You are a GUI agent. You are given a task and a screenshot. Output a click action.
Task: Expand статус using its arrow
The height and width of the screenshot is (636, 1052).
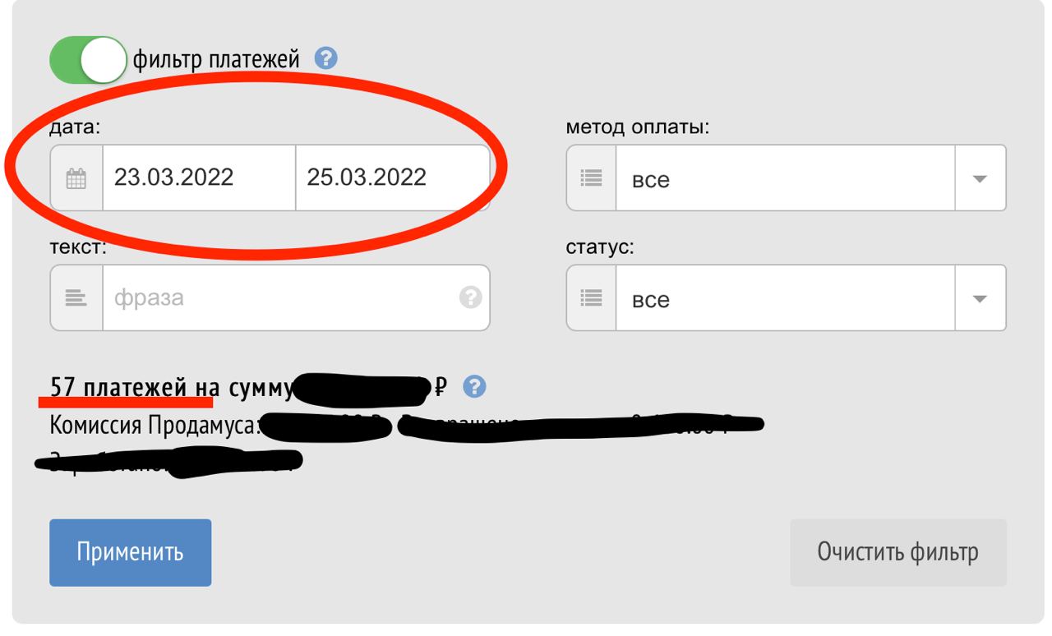point(980,298)
